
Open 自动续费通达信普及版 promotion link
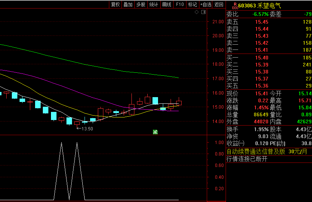click(267, 152)
